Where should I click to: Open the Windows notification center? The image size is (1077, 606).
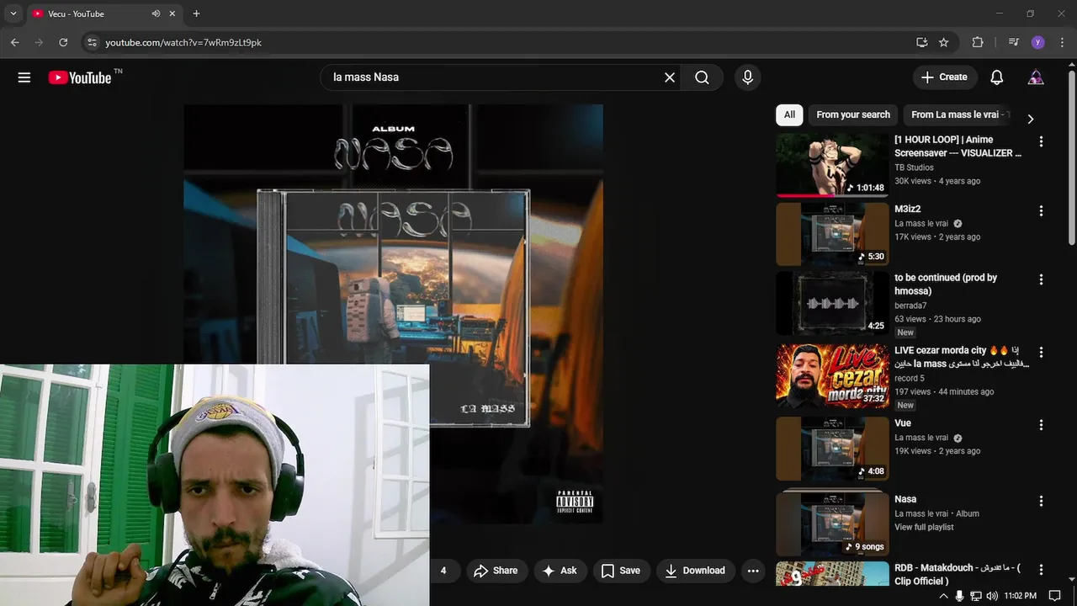[x=1055, y=596]
